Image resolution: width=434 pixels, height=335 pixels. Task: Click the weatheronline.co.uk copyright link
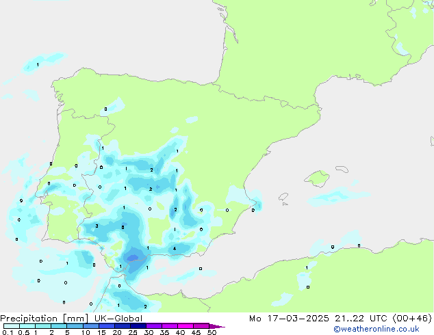tap(376, 330)
